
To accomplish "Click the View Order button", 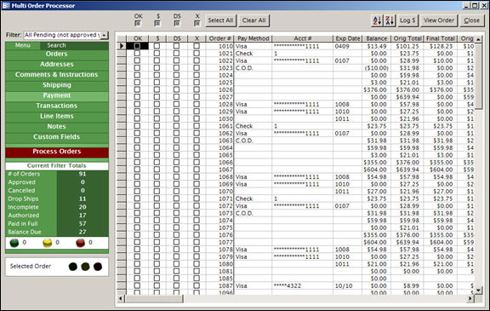I will pos(439,20).
